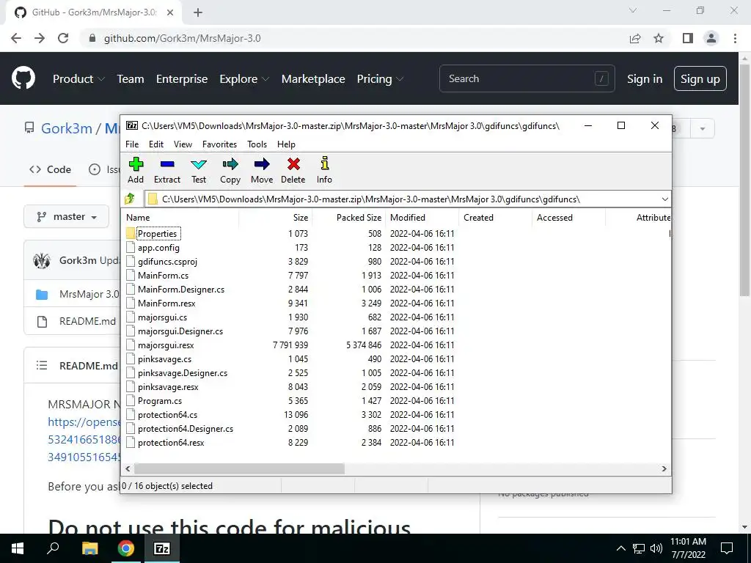Click the Add toolbar icon in 7-Zip

(136, 170)
